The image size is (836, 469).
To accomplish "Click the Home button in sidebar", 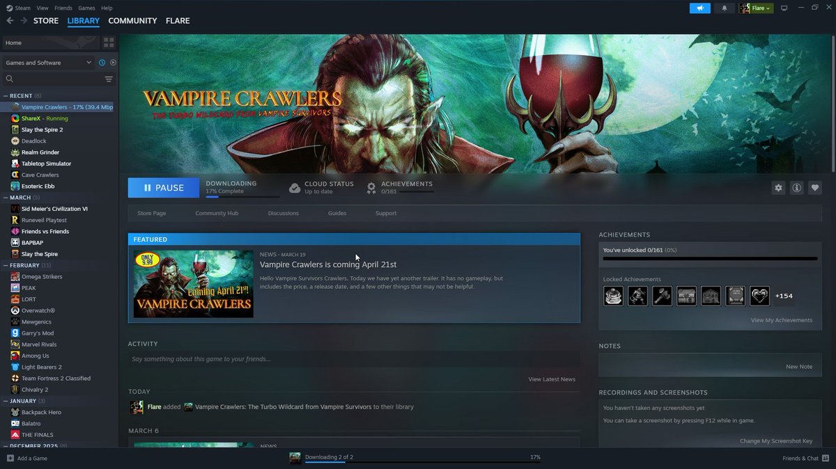I will (50, 42).
